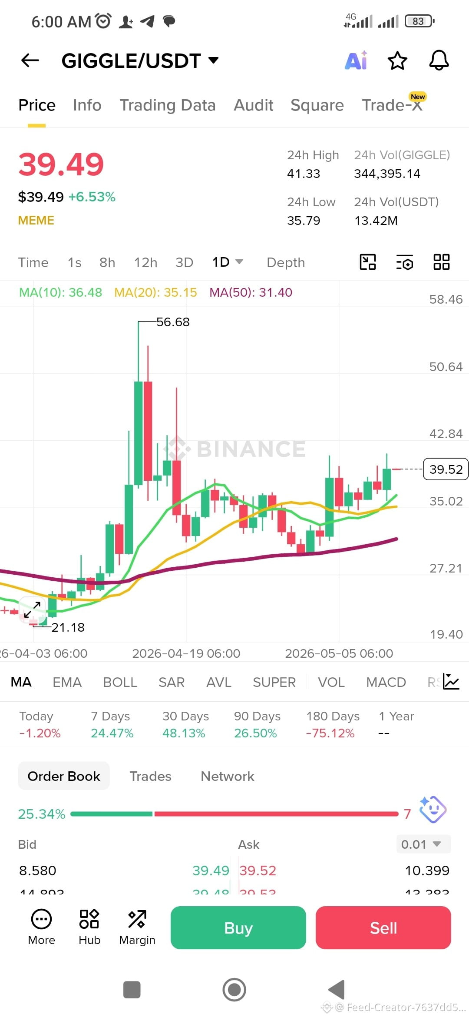
Task: Open the Trade-X tab
Action: [393, 105]
